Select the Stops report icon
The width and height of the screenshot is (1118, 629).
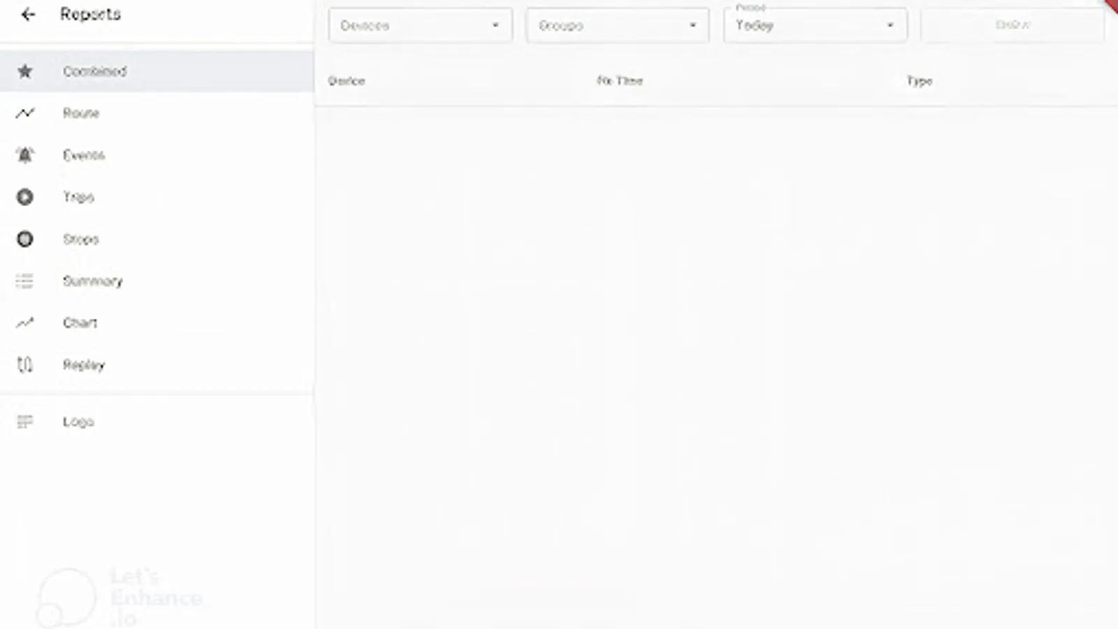click(25, 238)
